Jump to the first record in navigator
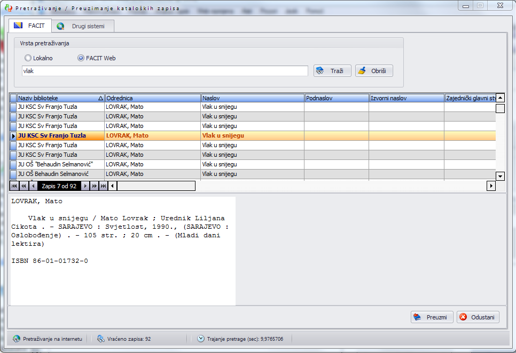The width and height of the screenshot is (516, 353). coord(14,186)
